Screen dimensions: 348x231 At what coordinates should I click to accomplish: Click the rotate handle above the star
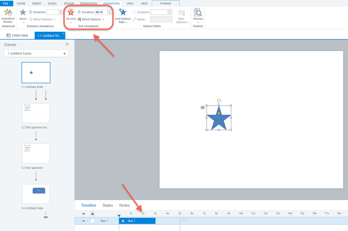[219, 101]
